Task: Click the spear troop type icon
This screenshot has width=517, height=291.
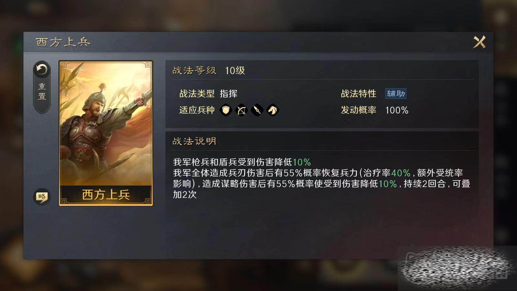Action: coord(257,110)
